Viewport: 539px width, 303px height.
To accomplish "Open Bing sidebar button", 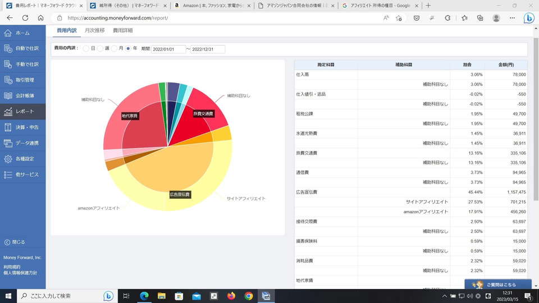I will 529,18.
